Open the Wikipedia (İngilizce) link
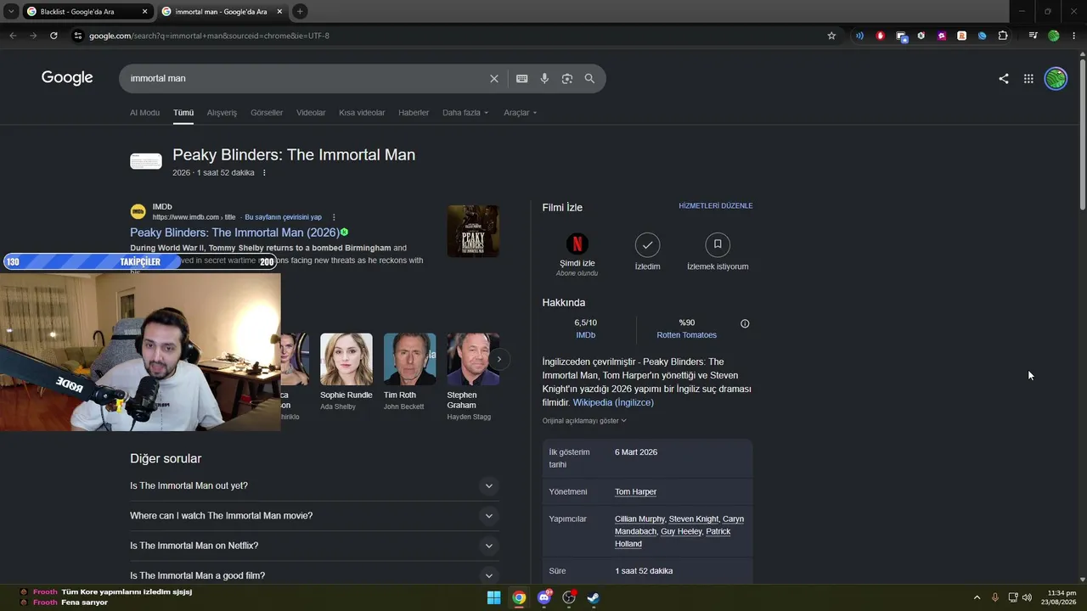This screenshot has height=611, width=1087. point(613,402)
